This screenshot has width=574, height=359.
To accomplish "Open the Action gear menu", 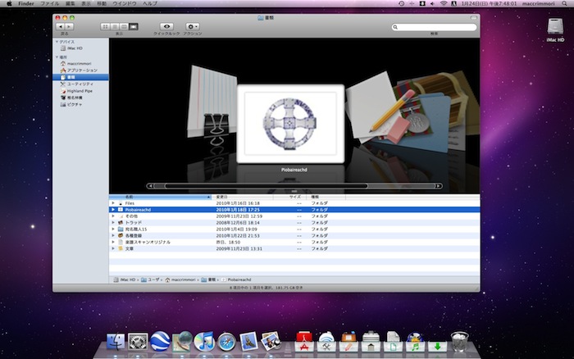I will pos(193,27).
